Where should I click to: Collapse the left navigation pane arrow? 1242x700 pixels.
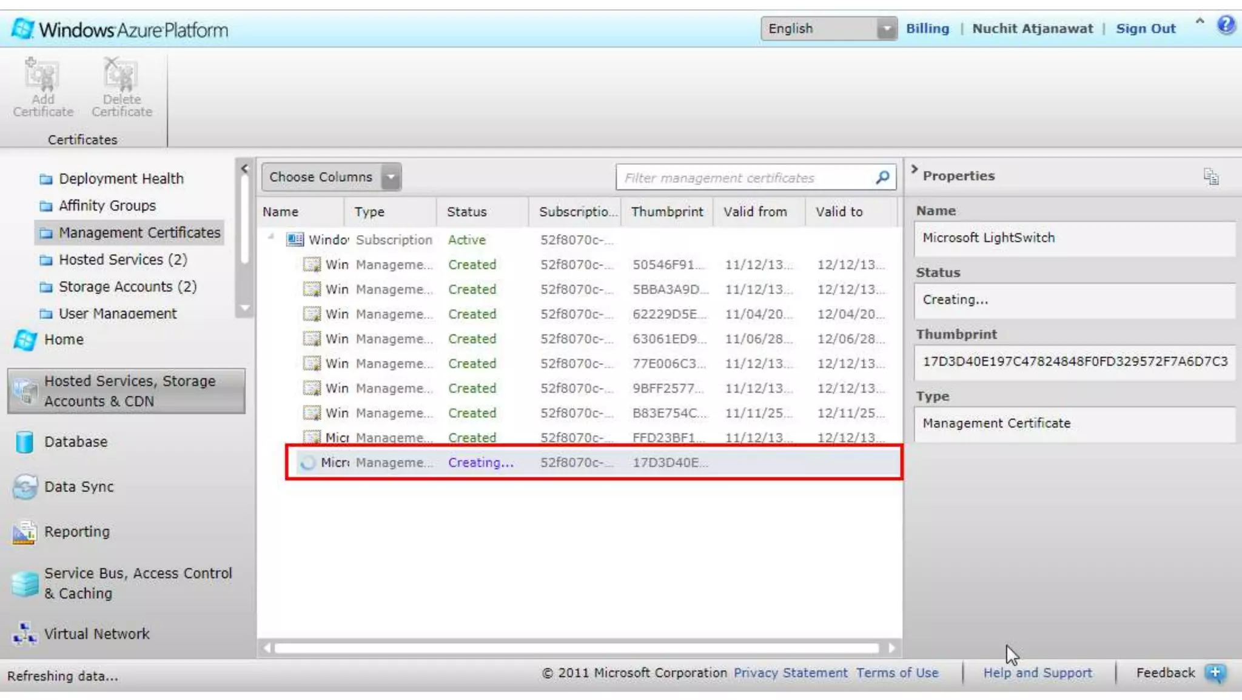(244, 168)
